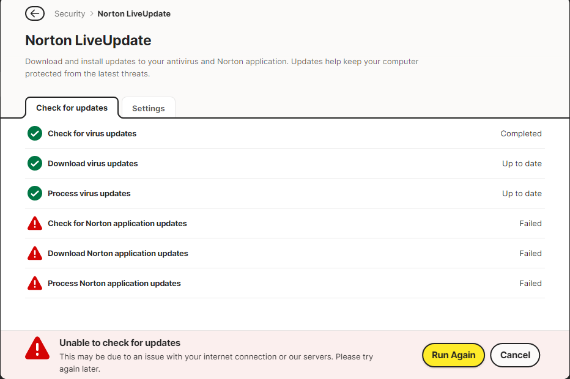Image resolution: width=570 pixels, height=379 pixels.
Task: Click the back arrow button
Action: tap(35, 13)
